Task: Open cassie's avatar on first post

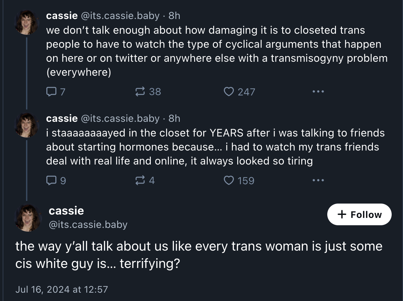Action: point(27,22)
